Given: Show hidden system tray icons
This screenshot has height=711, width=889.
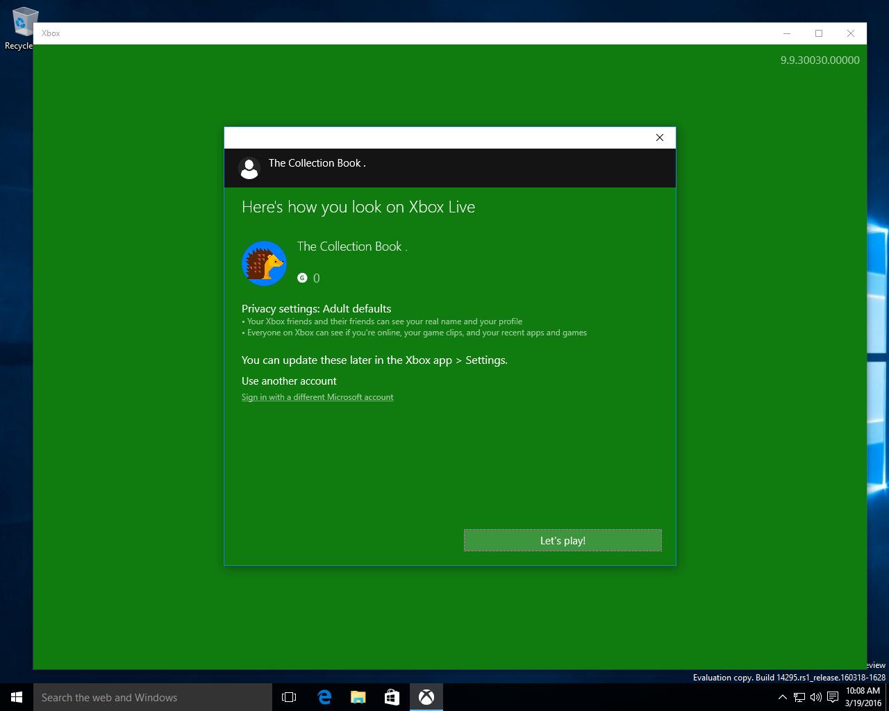Looking at the screenshot, I should tap(782, 697).
